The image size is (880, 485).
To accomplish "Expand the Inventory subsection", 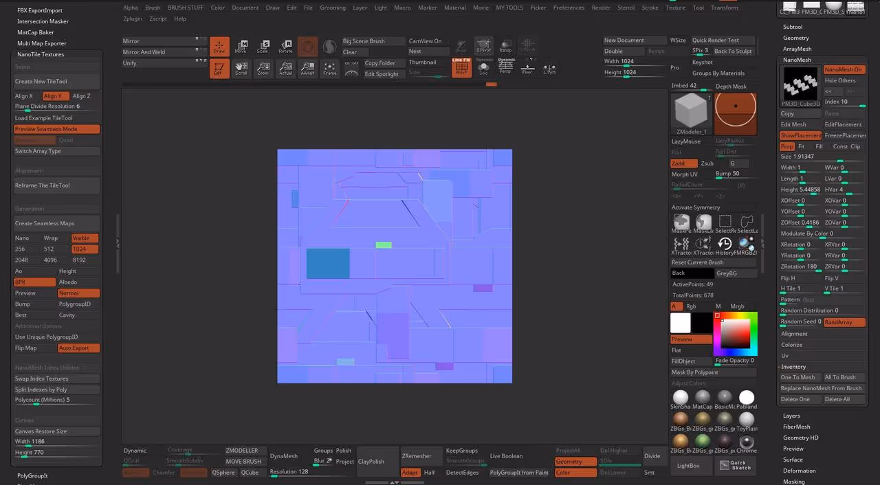I will [793, 367].
